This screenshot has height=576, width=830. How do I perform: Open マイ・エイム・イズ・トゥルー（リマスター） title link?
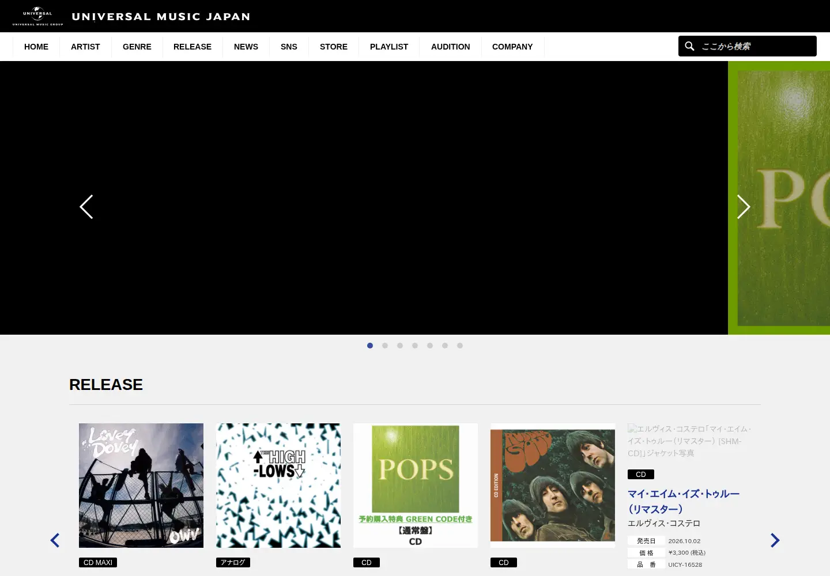[x=684, y=501]
